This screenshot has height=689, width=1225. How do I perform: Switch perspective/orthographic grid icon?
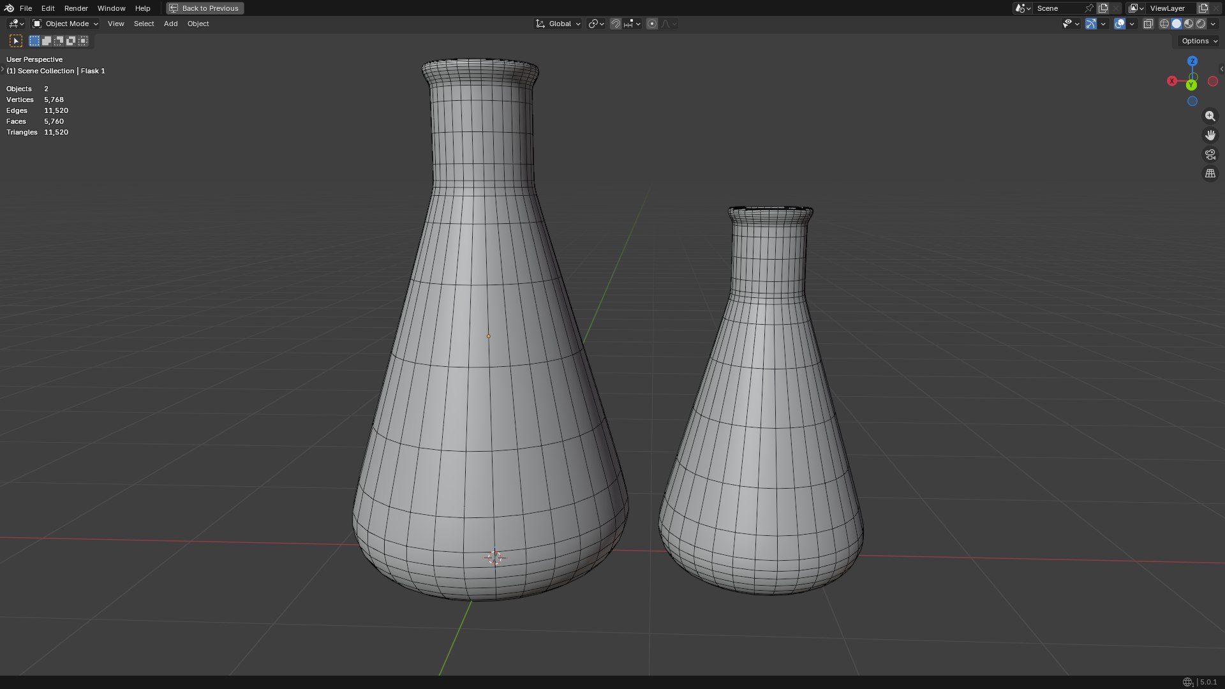click(1210, 174)
